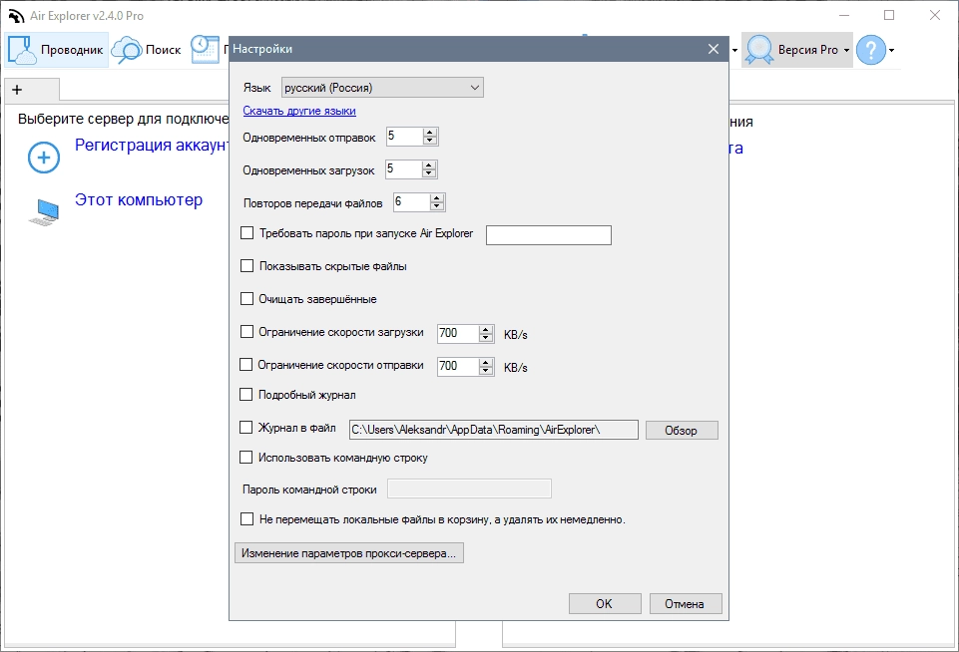
Task: Click the Выберите сервер для подключения heading
Action: [123, 120]
